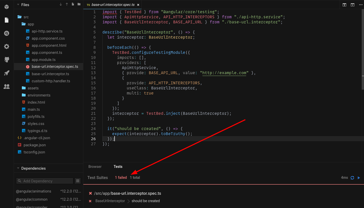This screenshot has width=364, height=208.
Task: Open the Deployment rocket panel
Action: click(x=7, y=73)
